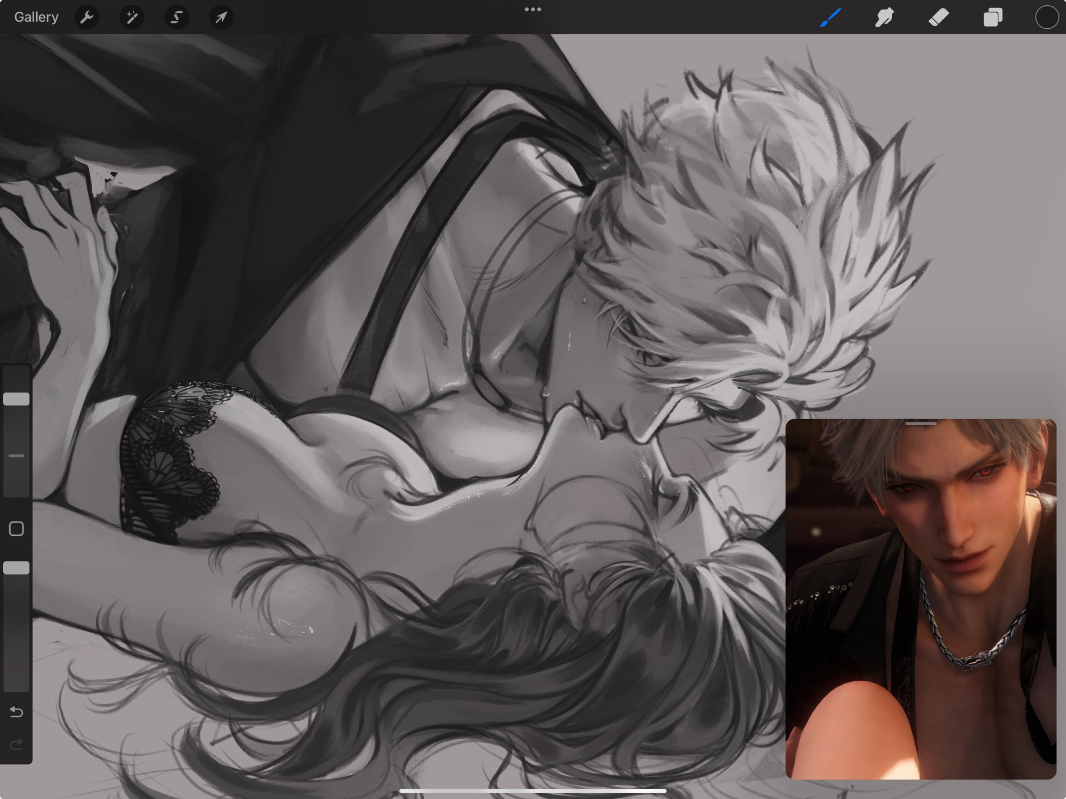Tap the floating reference image window
This screenshot has height=799, width=1066.
point(921,599)
